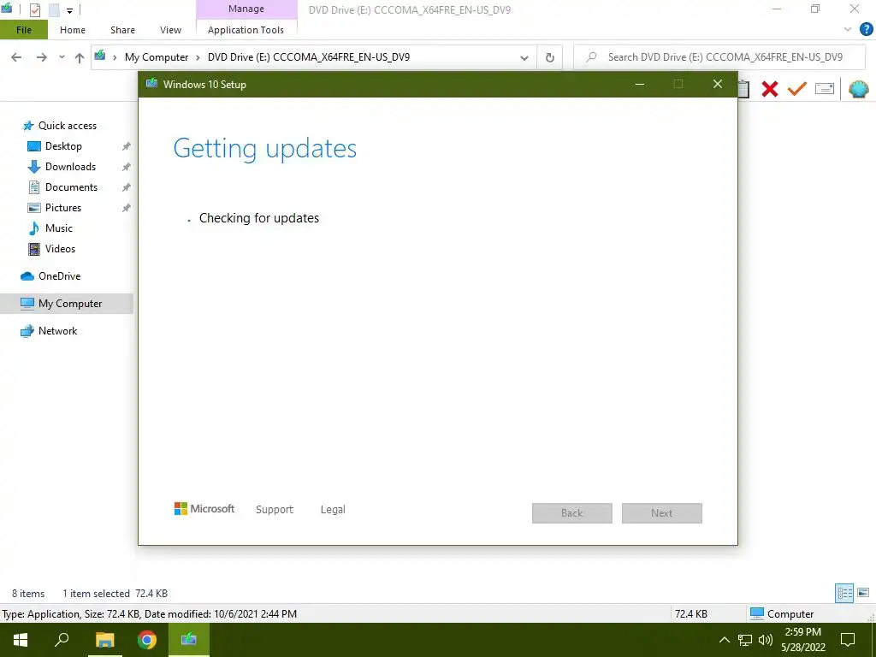This screenshot has width=876, height=657.
Task: Click the DVD Drive (E:) breadcrumb segment
Action: click(x=308, y=57)
